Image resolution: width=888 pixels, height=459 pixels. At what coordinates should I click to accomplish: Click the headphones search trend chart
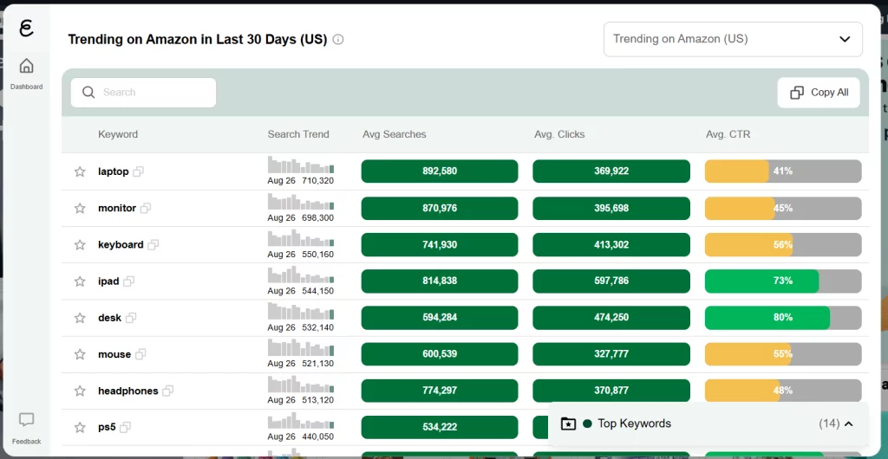[301, 384]
